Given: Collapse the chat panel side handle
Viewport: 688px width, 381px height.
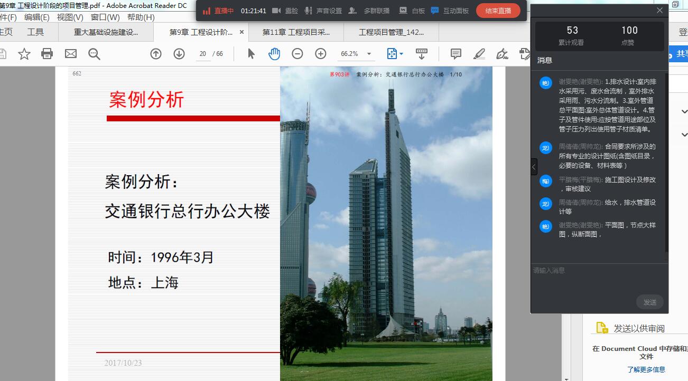Looking at the screenshot, I should (534, 167).
